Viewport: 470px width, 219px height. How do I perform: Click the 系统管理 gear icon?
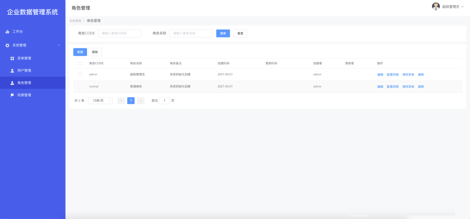point(7,45)
